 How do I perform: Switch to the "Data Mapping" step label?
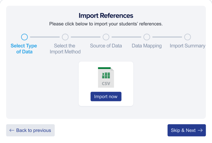147,46
